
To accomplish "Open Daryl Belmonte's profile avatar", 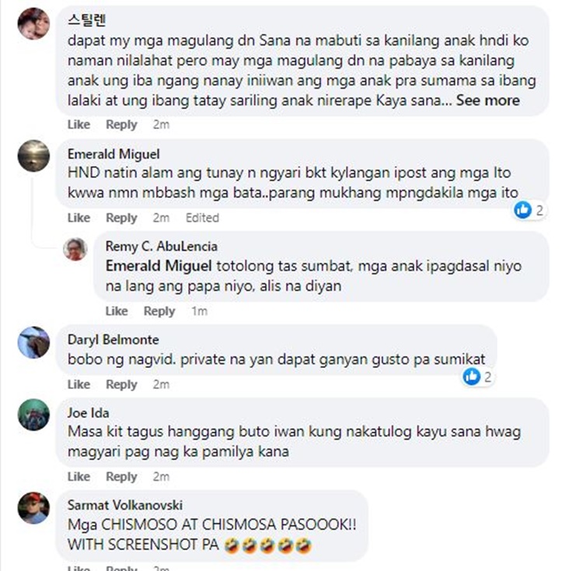I will tap(33, 342).
